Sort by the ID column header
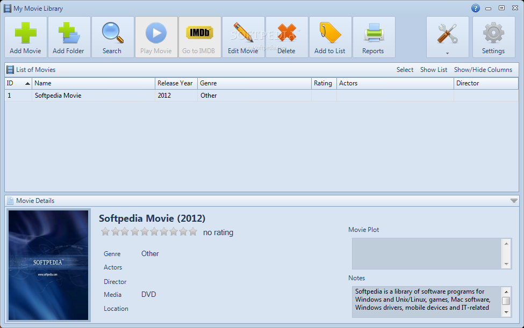 click(18, 83)
